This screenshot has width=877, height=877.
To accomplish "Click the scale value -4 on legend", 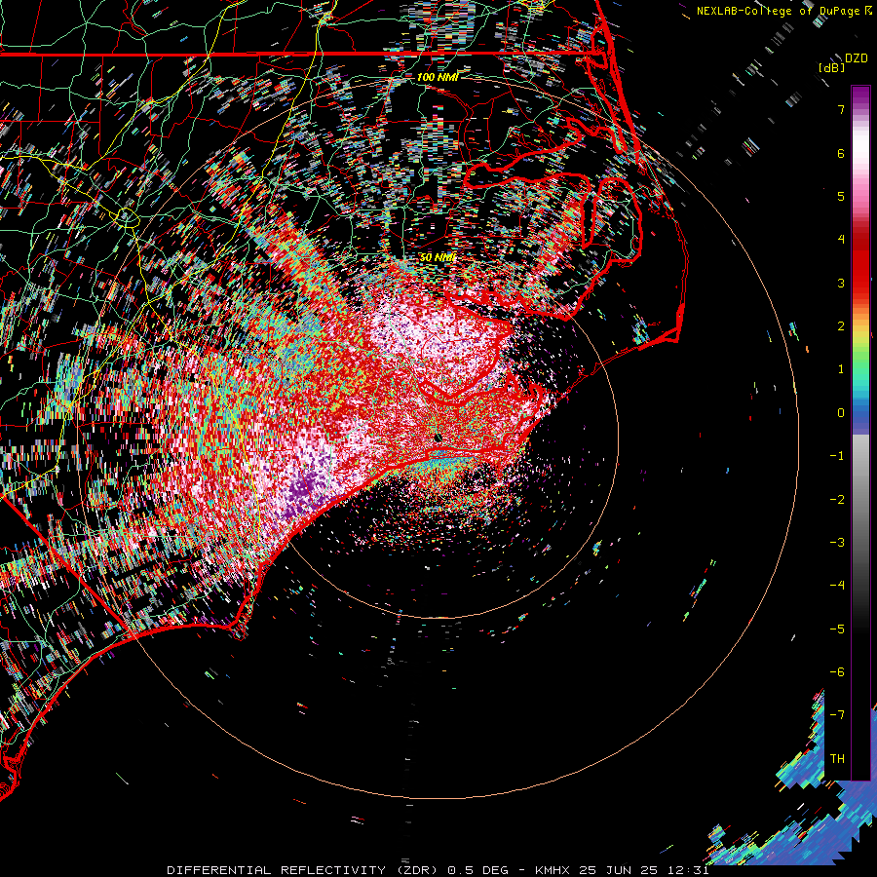I will coord(837,586).
